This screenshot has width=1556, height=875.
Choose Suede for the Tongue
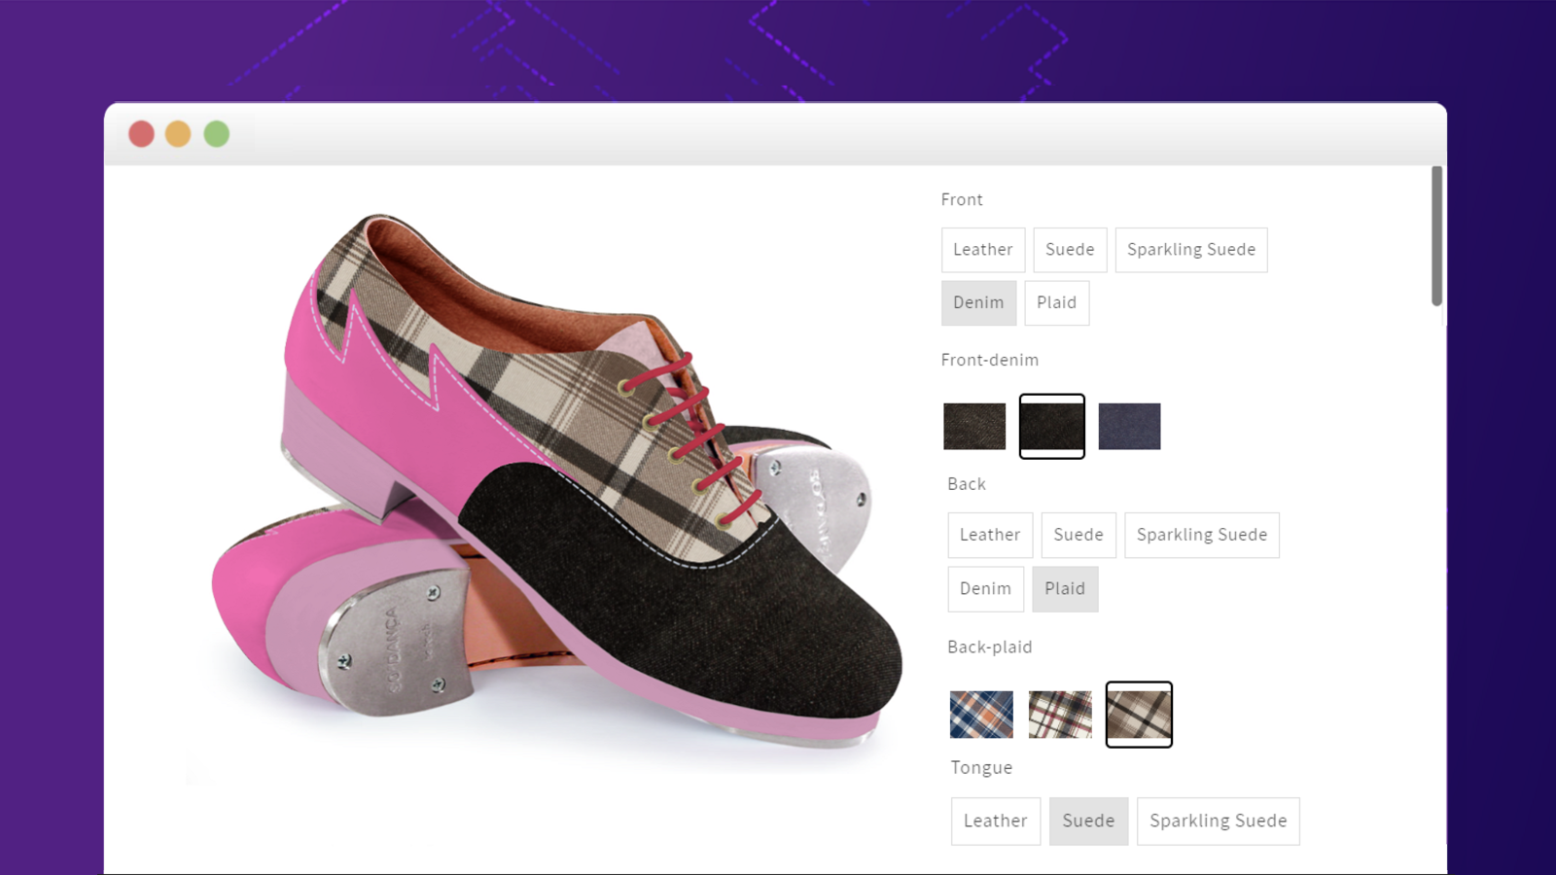pyautogui.click(x=1088, y=822)
